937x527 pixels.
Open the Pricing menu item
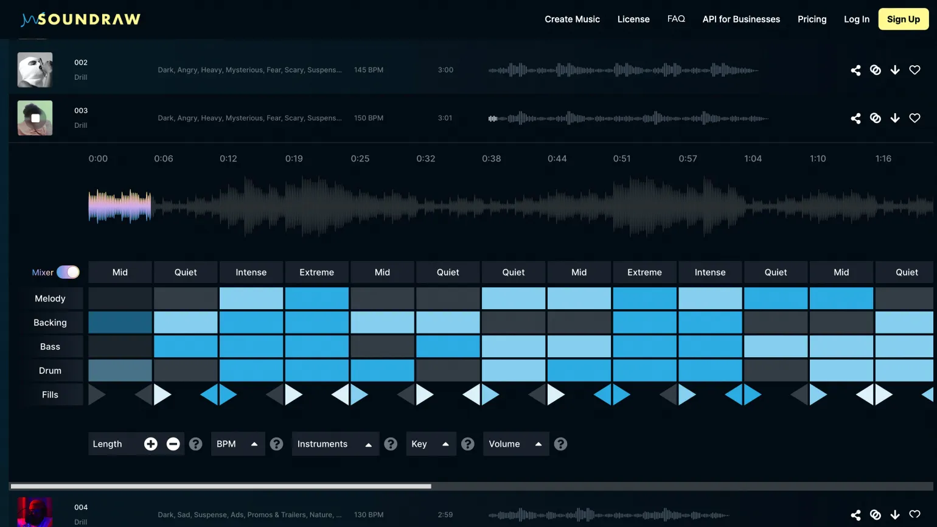click(812, 19)
